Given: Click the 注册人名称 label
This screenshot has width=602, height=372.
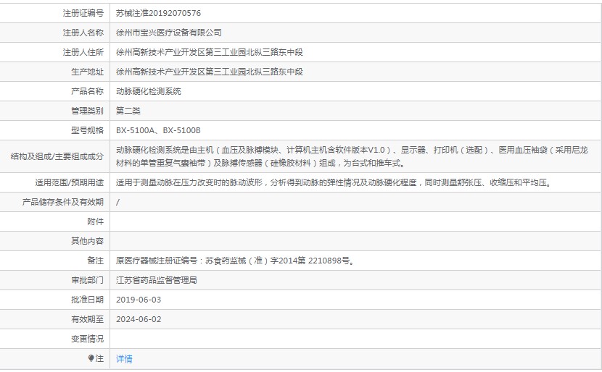Looking at the screenshot, I should pyautogui.click(x=83, y=33).
